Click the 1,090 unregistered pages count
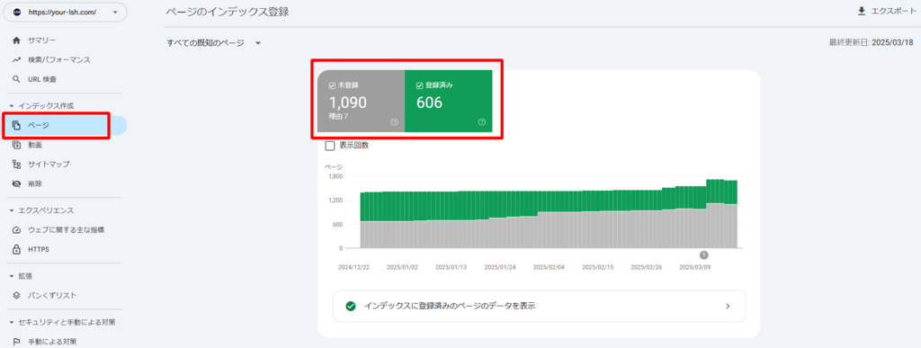 click(x=348, y=103)
